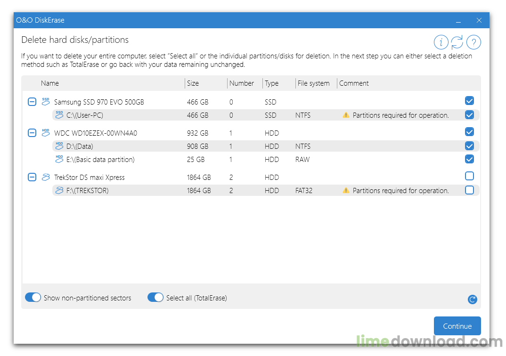Screen dimensions: 506x356
Task: Click the 25 GB size value
Action: tap(196, 159)
